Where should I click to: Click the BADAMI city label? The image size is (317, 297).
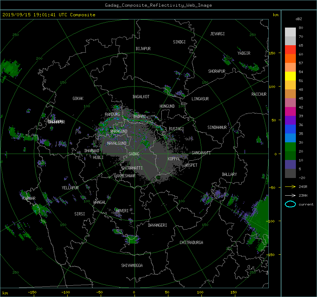(139, 117)
